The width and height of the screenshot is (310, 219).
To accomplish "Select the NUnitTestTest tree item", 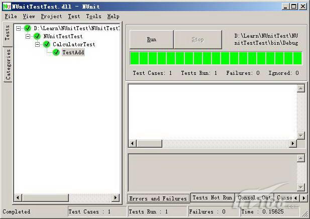I will 63,36.
